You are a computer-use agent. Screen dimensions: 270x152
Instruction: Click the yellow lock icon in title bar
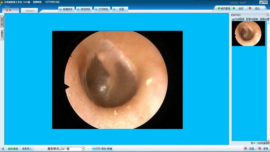(x=2, y=2)
